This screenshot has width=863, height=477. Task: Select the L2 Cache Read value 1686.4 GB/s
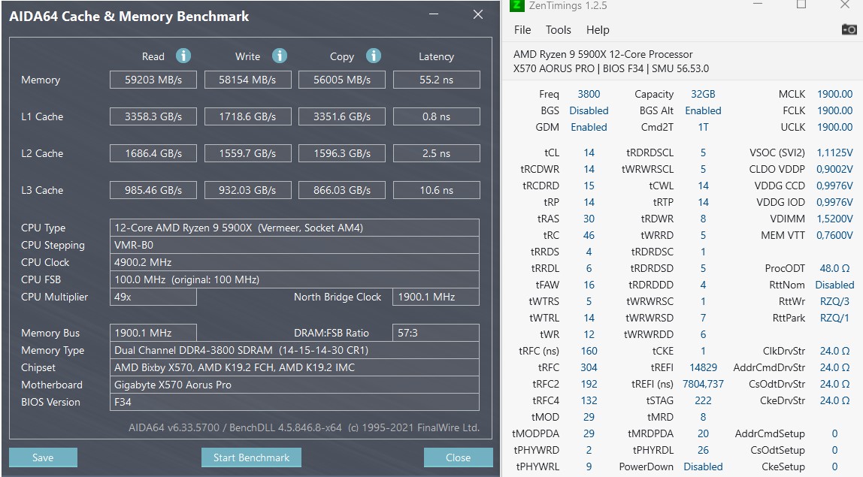pos(153,153)
